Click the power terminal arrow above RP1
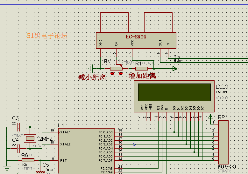The image size is (248, 174). (x=210, y=117)
